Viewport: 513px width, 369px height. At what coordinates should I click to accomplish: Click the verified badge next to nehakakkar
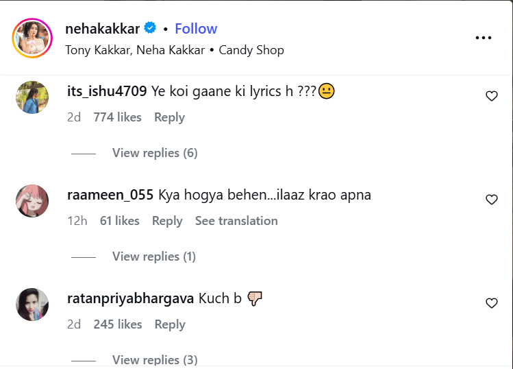pyautogui.click(x=150, y=28)
